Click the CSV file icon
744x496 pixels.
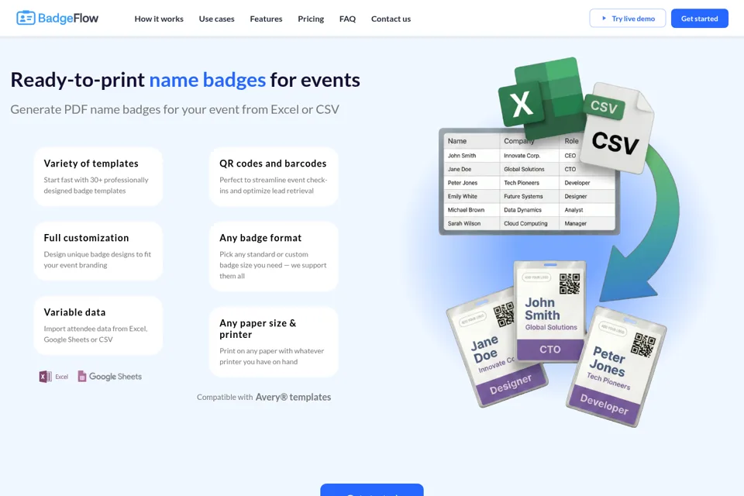pos(616,128)
